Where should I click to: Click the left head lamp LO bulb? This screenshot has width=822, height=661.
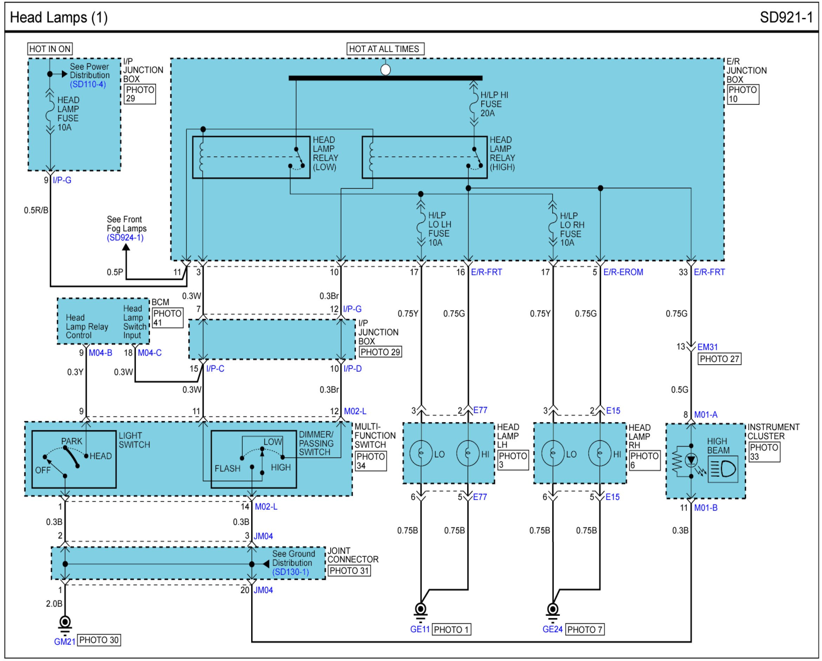coord(421,454)
